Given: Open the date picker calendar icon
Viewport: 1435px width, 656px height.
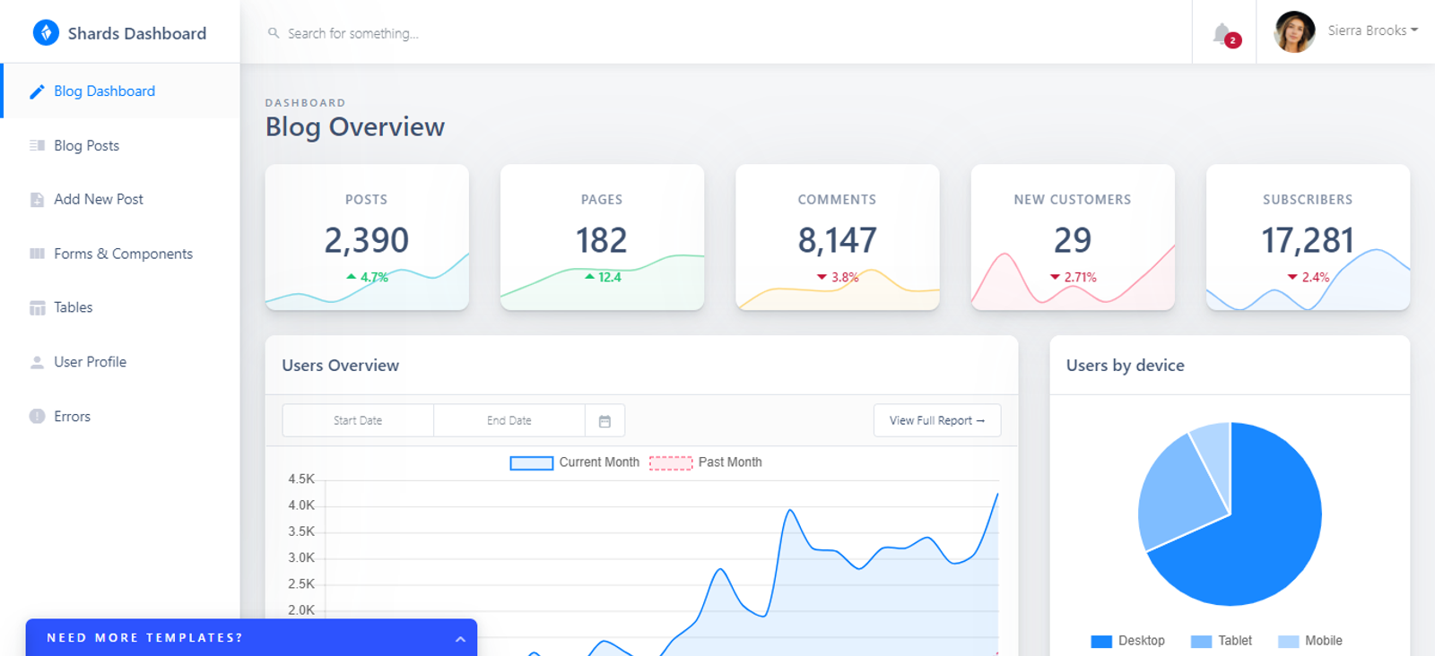Looking at the screenshot, I should coord(604,420).
